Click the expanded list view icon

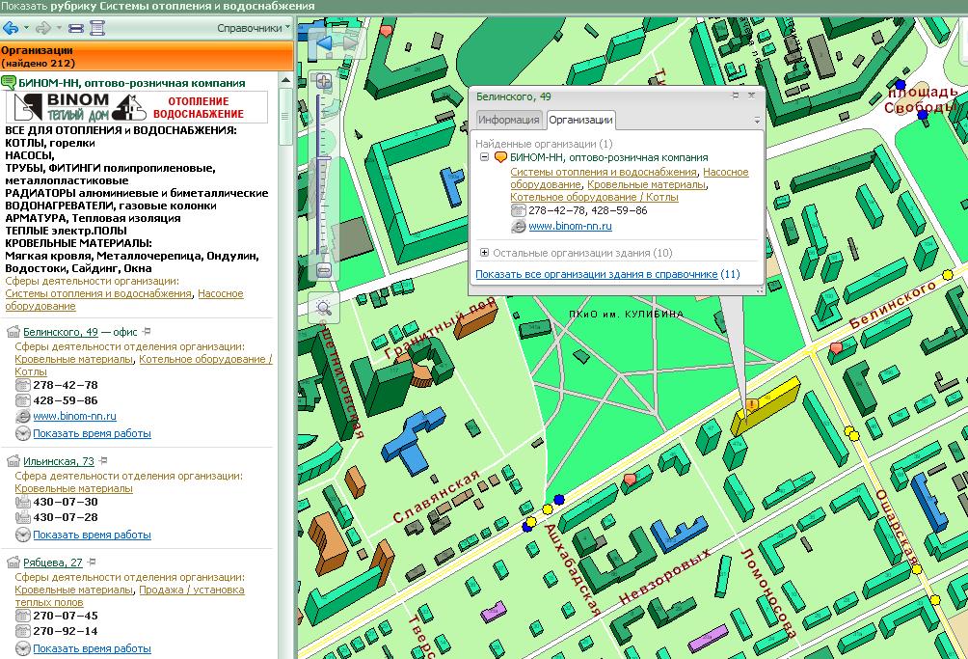pyautogui.click(x=97, y=28)
